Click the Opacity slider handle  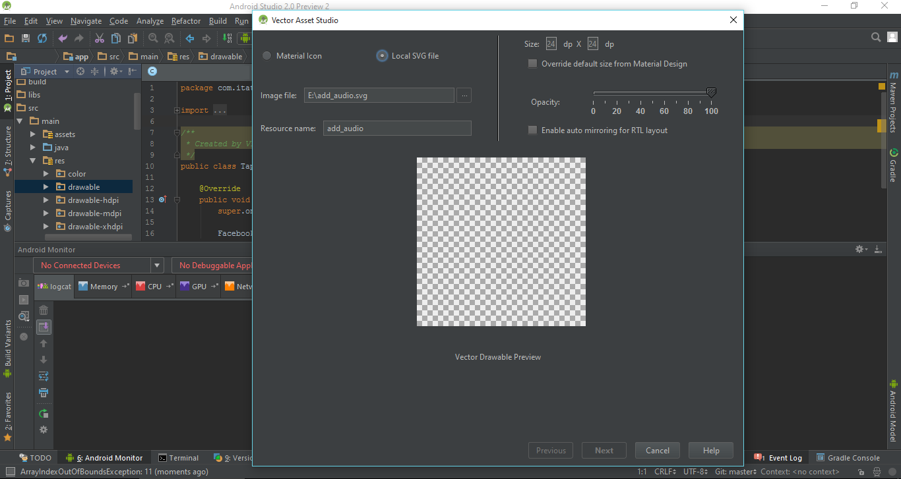pos(711,93)
